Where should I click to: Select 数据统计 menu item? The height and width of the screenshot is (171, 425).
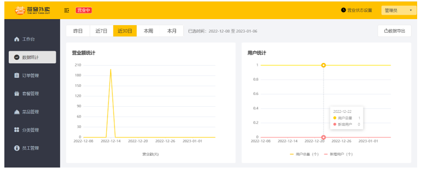coord(32,57)
